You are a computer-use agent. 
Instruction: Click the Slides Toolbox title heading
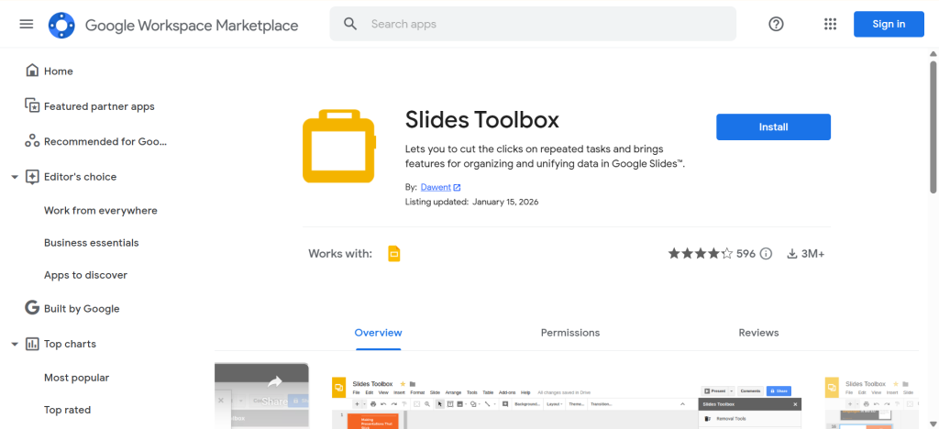coord(482,120)
